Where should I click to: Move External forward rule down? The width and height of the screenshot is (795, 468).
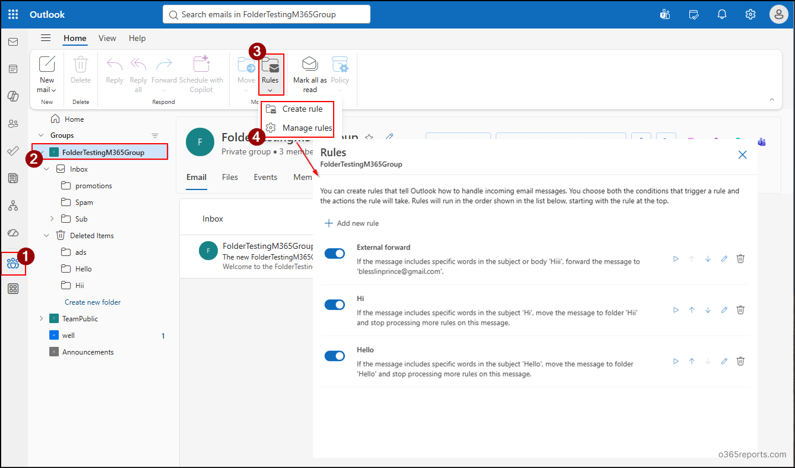[x=708, y=259]
